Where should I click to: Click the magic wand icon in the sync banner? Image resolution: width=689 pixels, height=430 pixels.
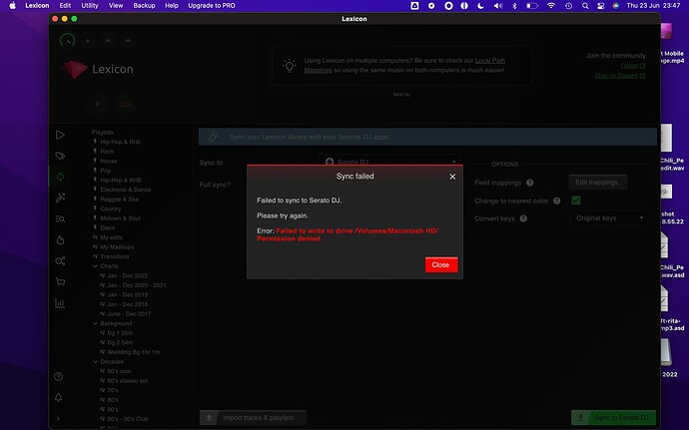pos(213,137)
